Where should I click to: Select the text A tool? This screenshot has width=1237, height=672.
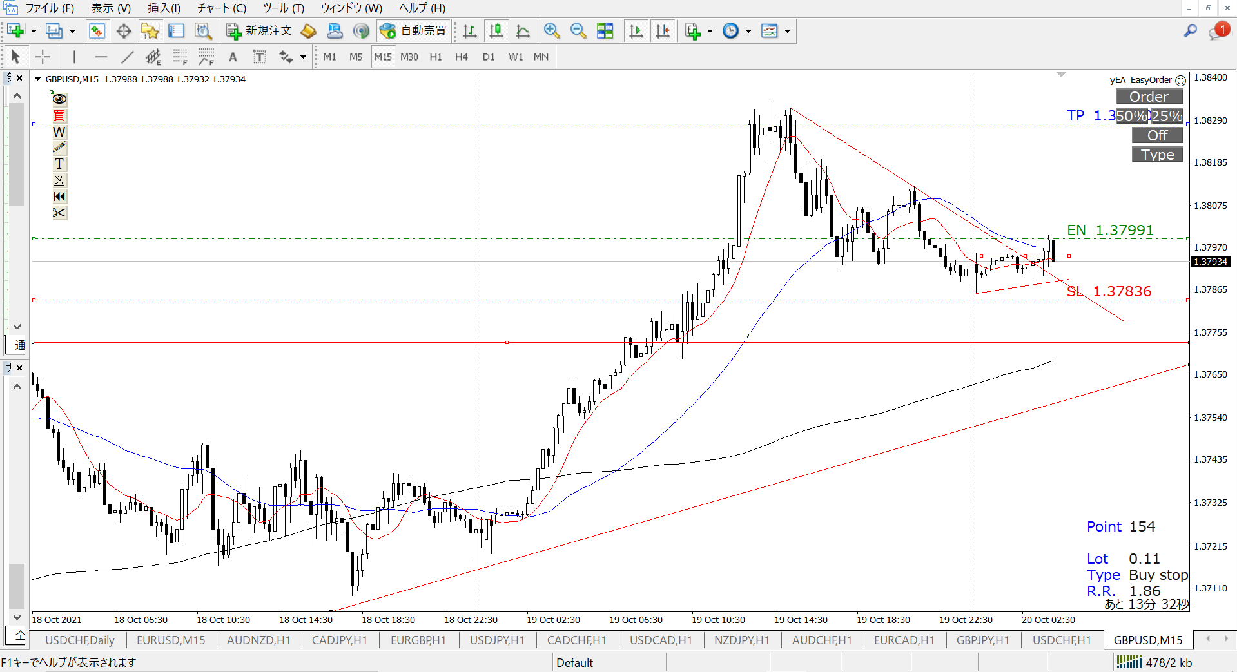tap(233, 57)
